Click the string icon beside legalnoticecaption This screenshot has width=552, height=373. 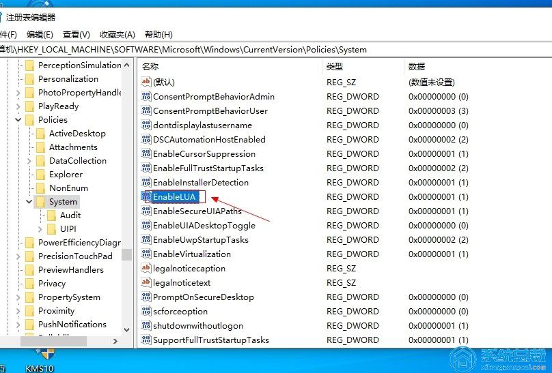[146, 269]
